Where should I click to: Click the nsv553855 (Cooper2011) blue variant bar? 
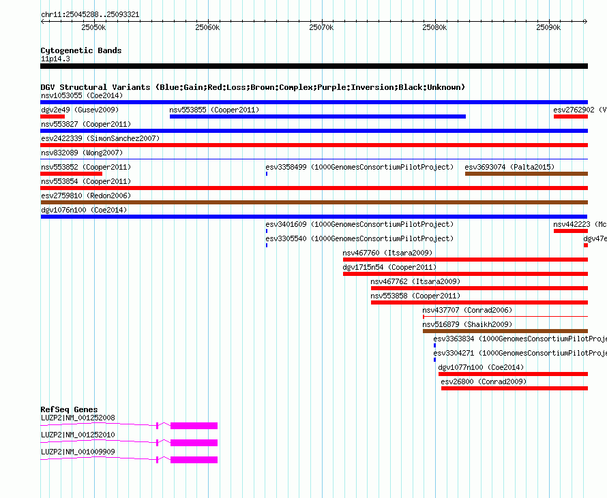[x=317, y=116]
